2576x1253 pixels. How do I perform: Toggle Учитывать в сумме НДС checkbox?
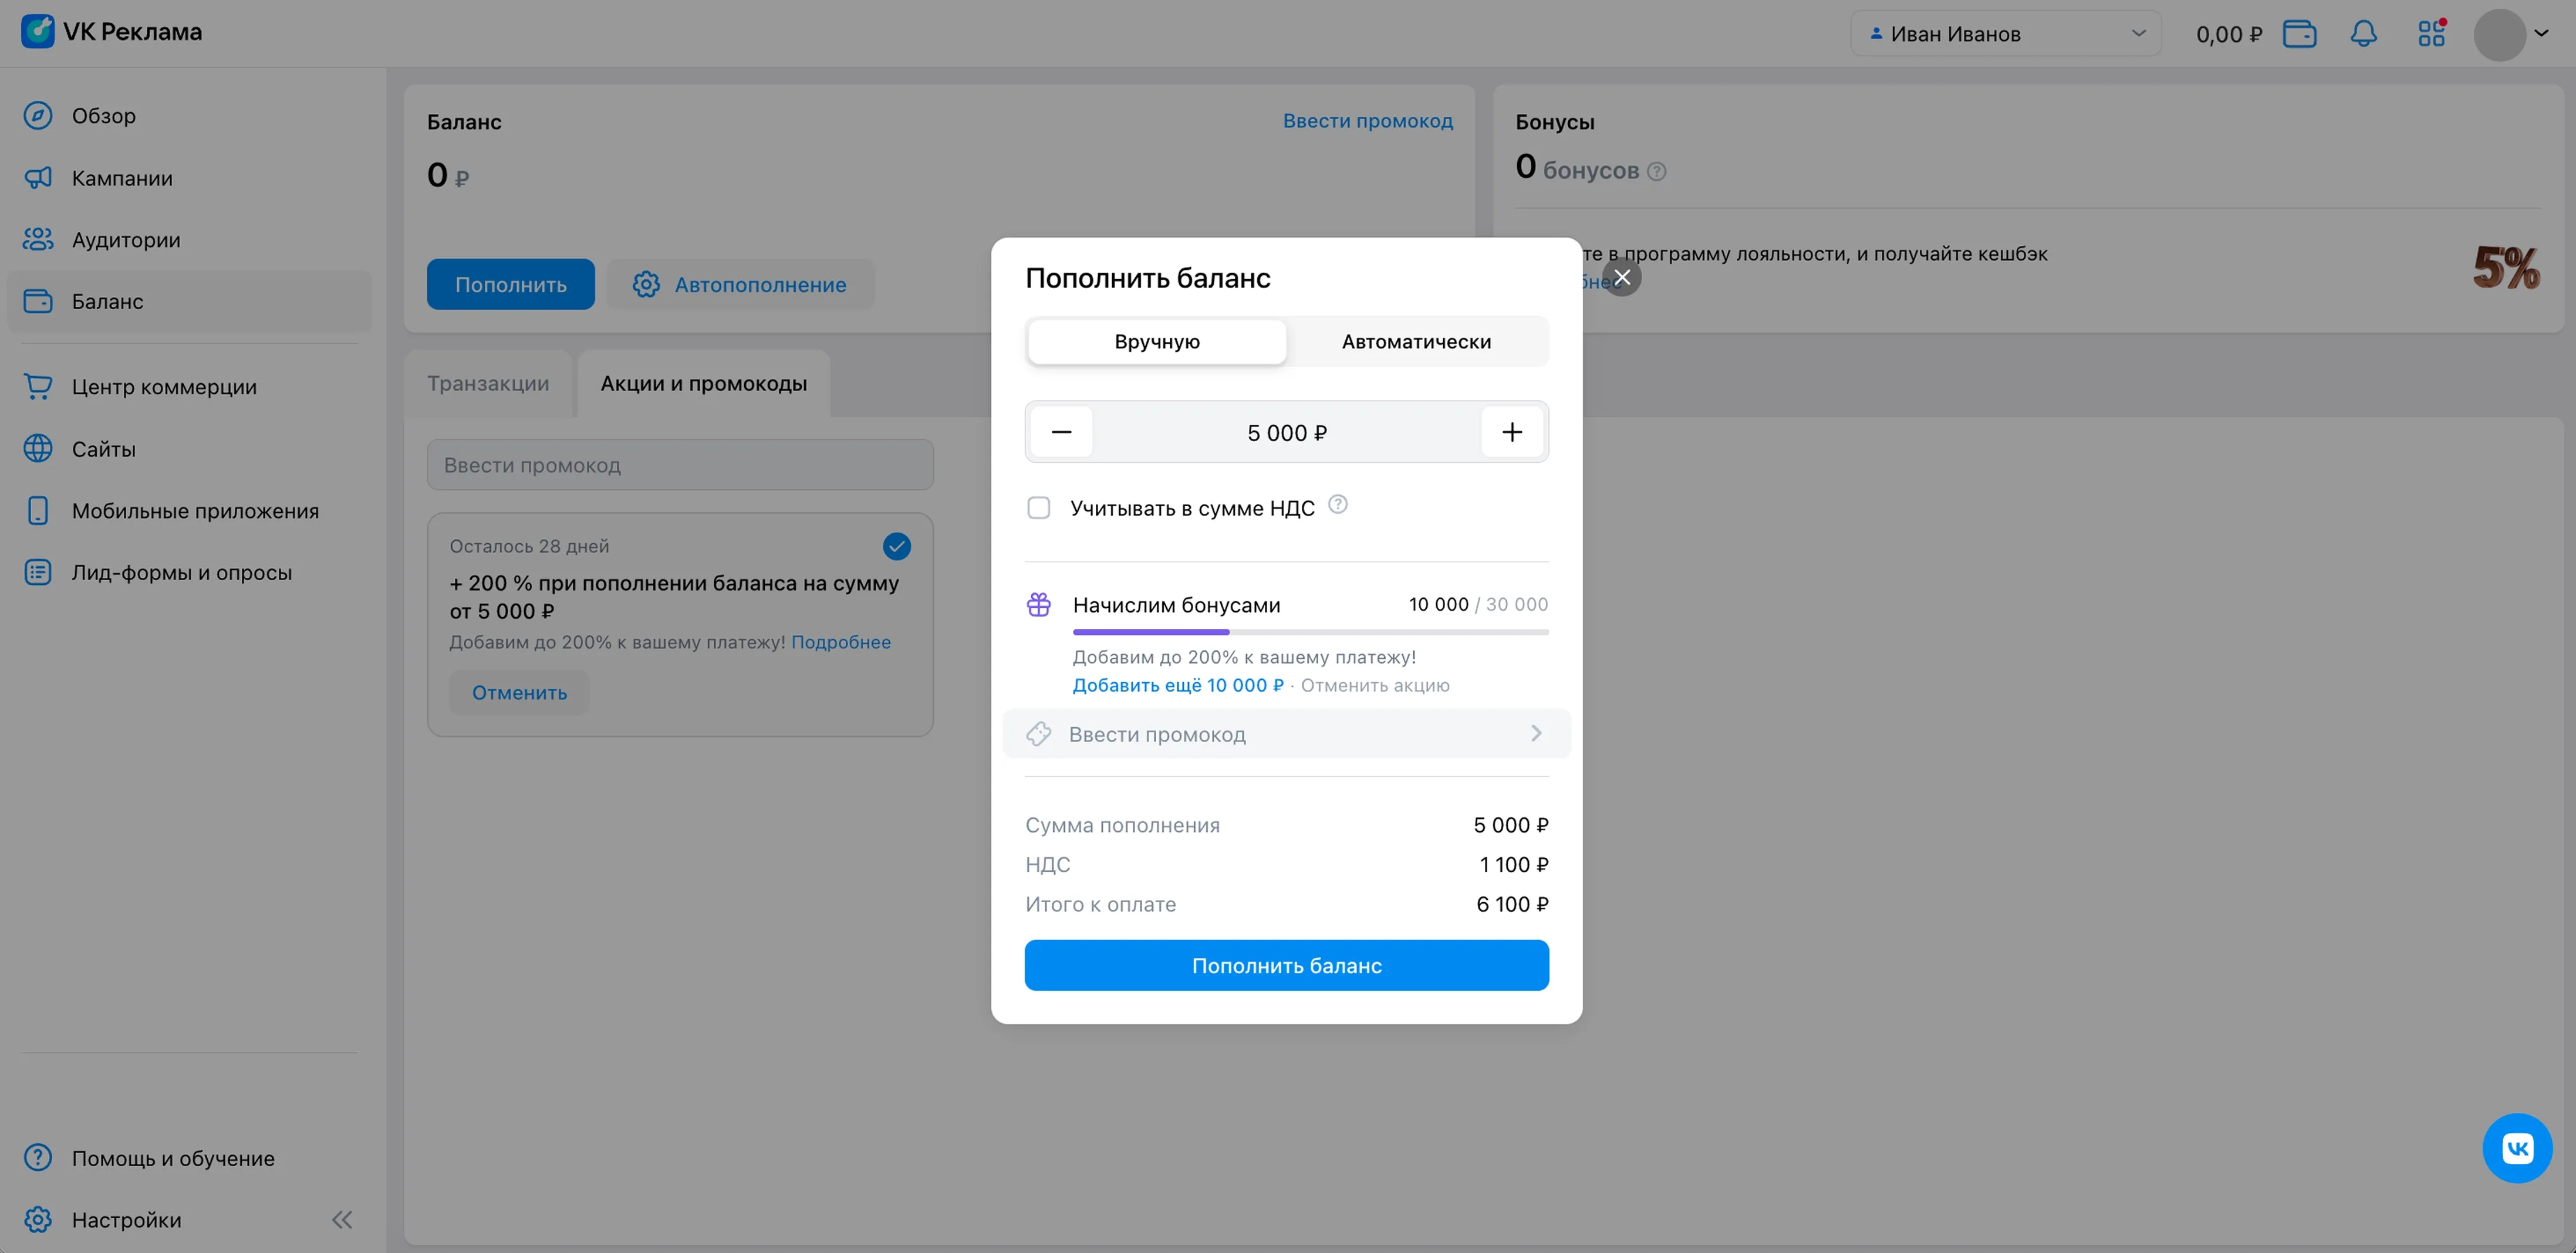[x=1039, y=507]
